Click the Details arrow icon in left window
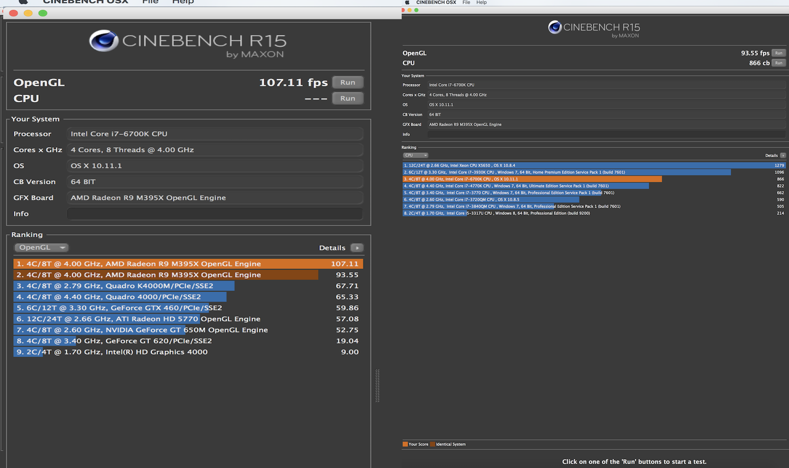789x468 pixels. [357, 248]
